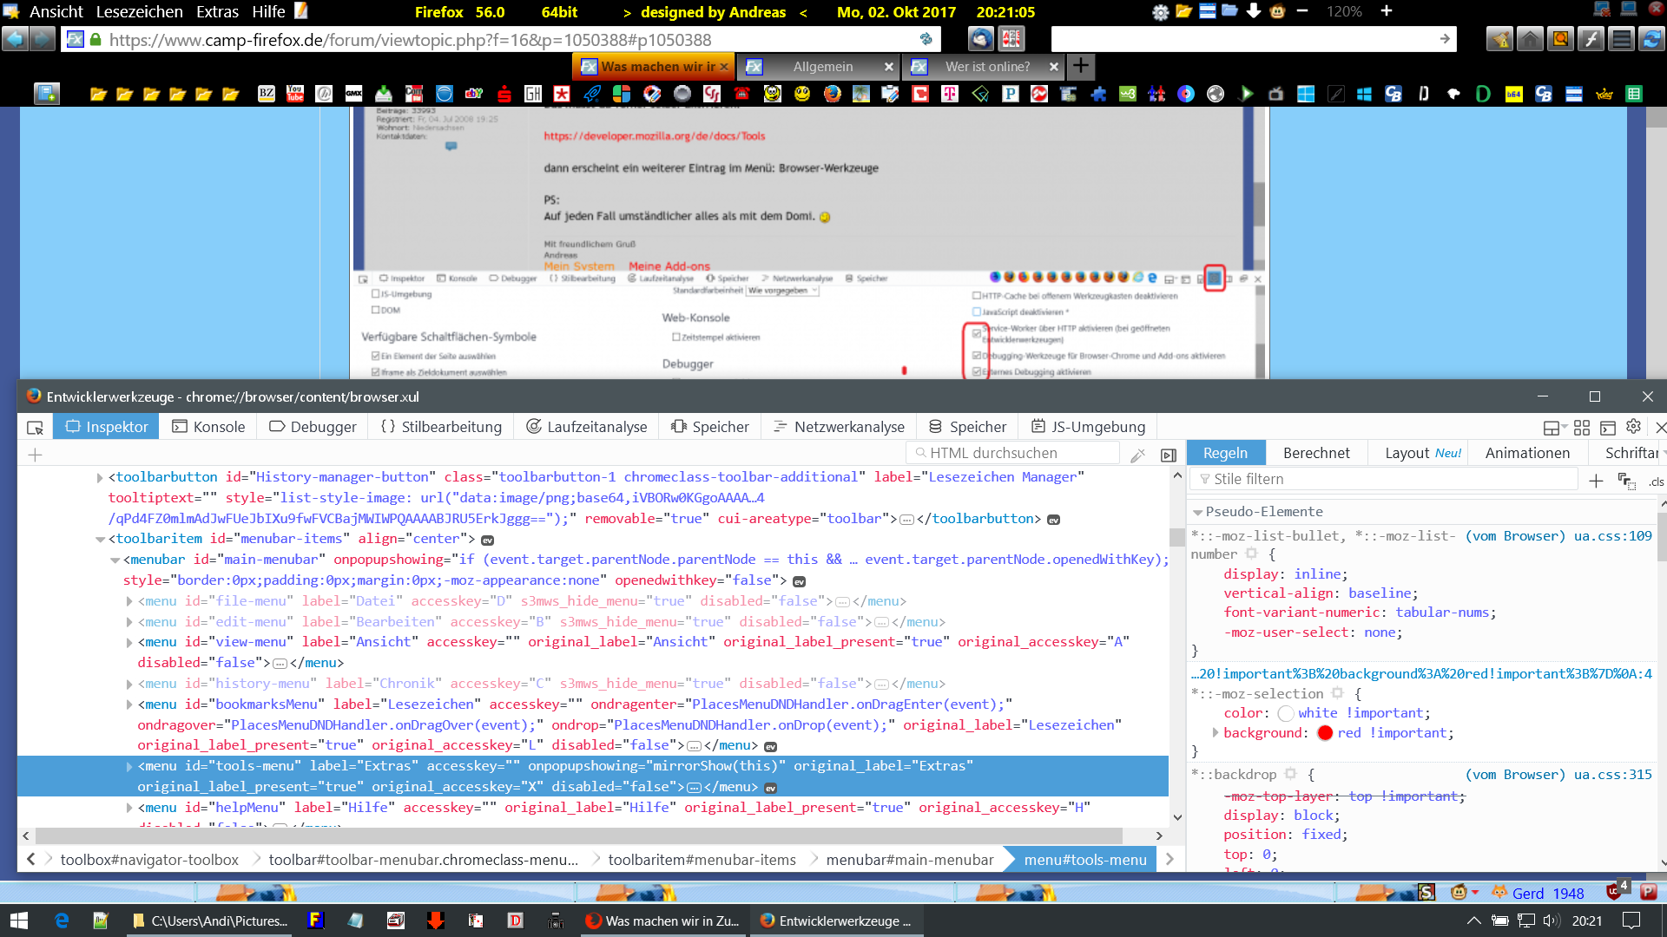Toggle the sidebar pane collapse icon

[1169, 455]
